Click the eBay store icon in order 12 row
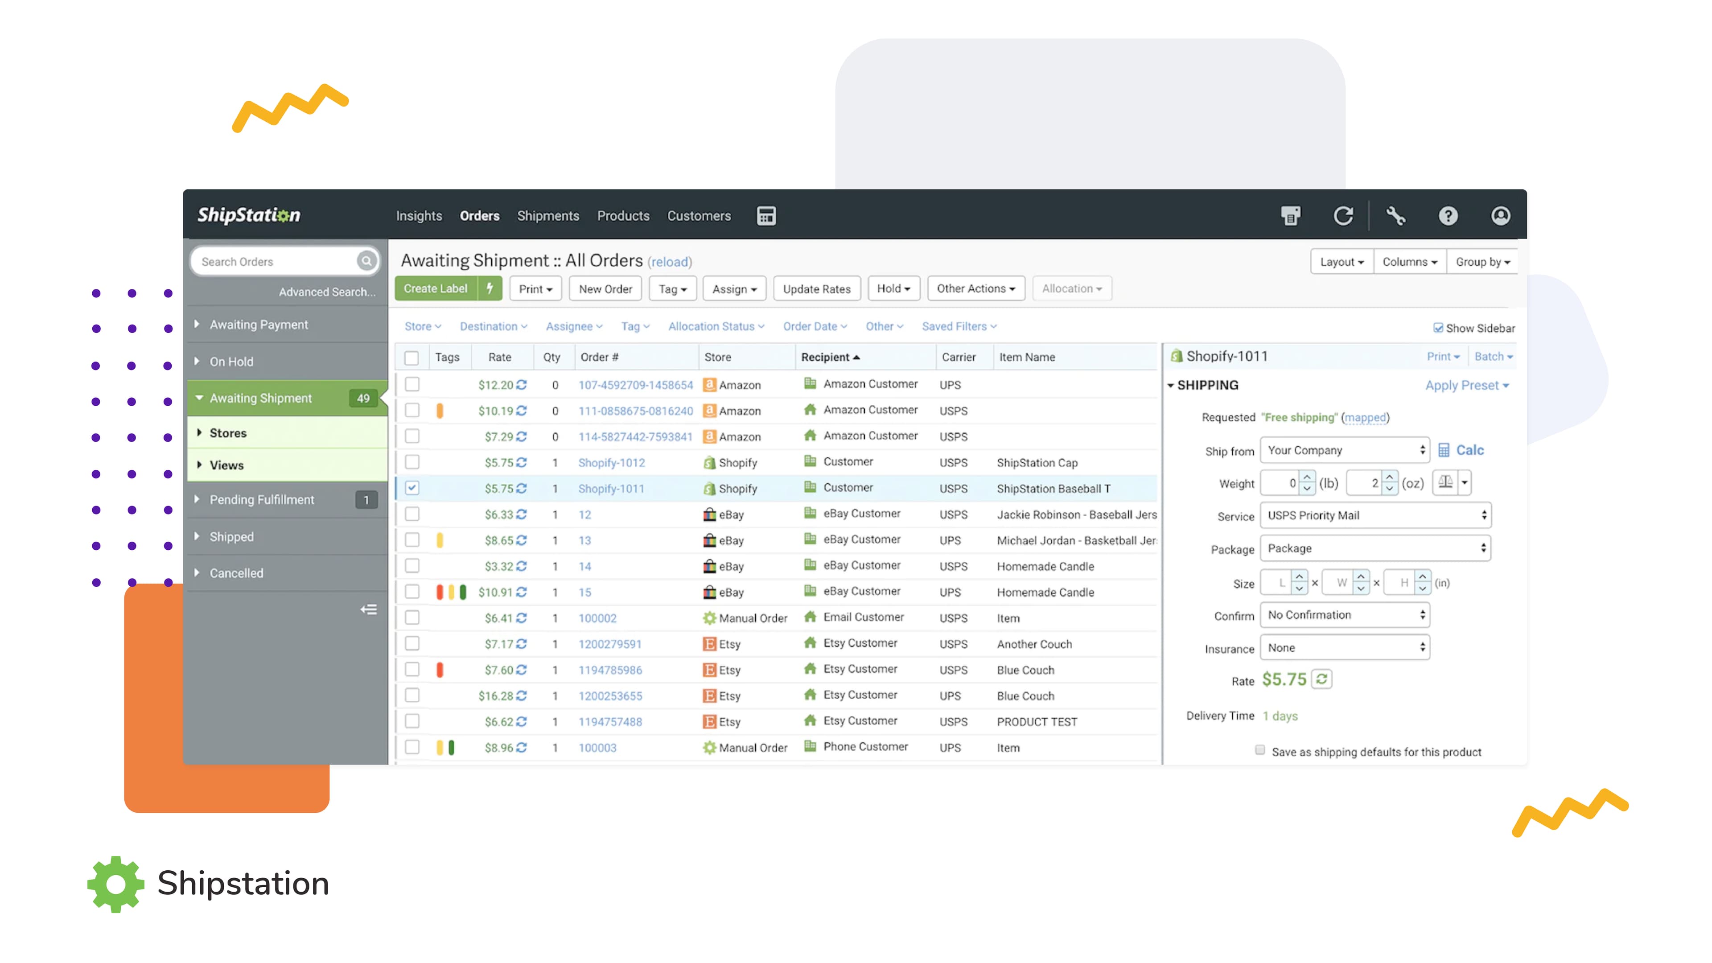This screenshot has width=1712, height=963. [x=710, y=514]
